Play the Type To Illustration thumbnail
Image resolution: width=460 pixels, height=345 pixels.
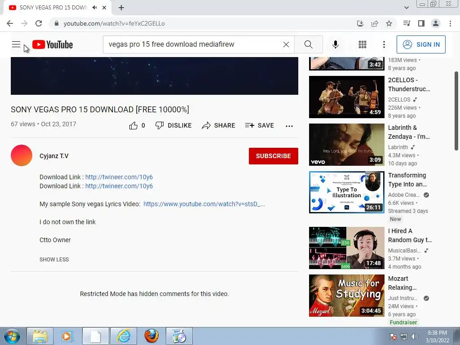347,192
